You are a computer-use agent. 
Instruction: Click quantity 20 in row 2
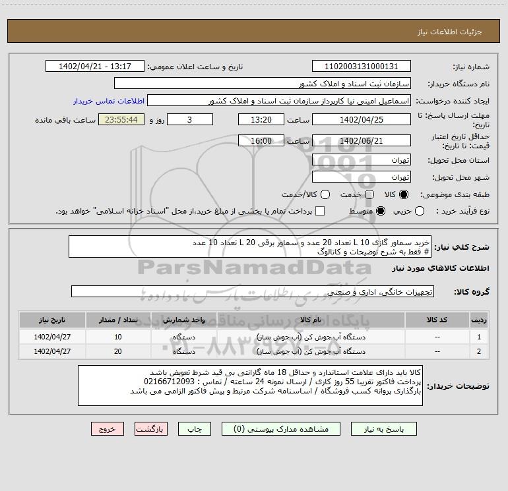[x=118, y=351]
